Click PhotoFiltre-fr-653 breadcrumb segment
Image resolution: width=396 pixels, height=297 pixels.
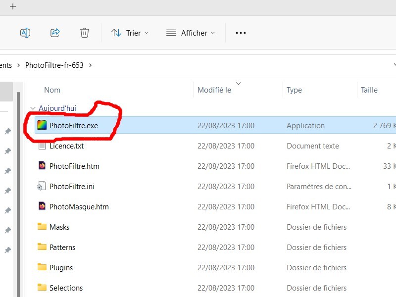(54, 65)
